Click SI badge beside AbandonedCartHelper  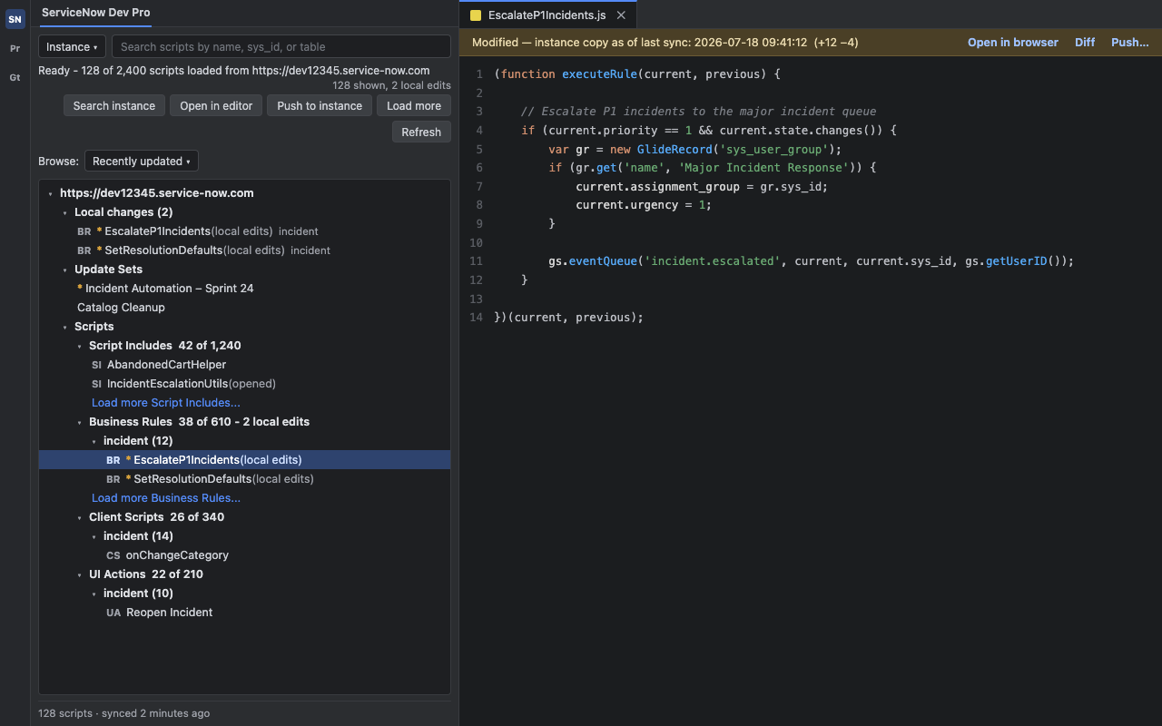tap(97, 365)
